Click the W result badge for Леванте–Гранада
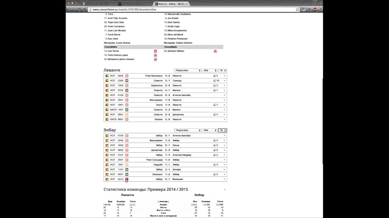This screenshot has width=389, height=218. click(127, 81)
